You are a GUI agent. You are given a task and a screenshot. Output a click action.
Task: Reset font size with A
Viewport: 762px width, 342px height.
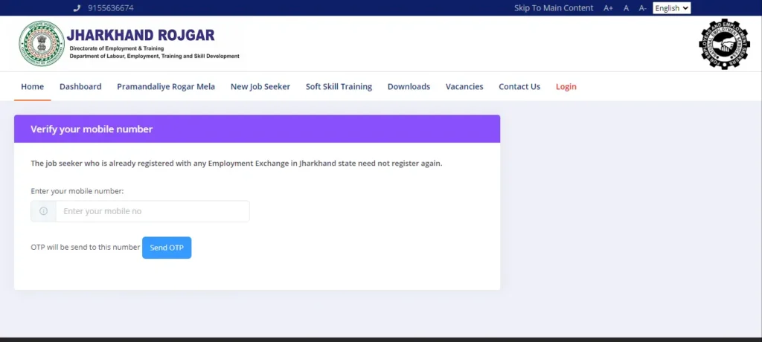(x=626, y=8)
